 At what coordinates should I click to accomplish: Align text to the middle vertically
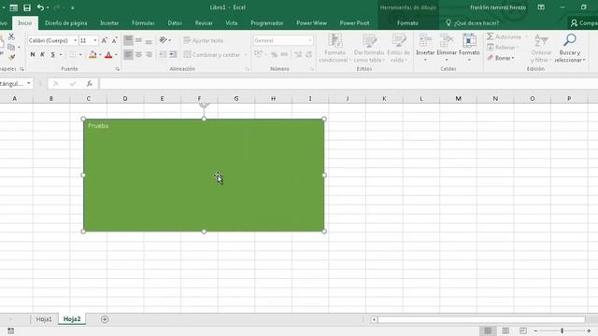point(138,40)
